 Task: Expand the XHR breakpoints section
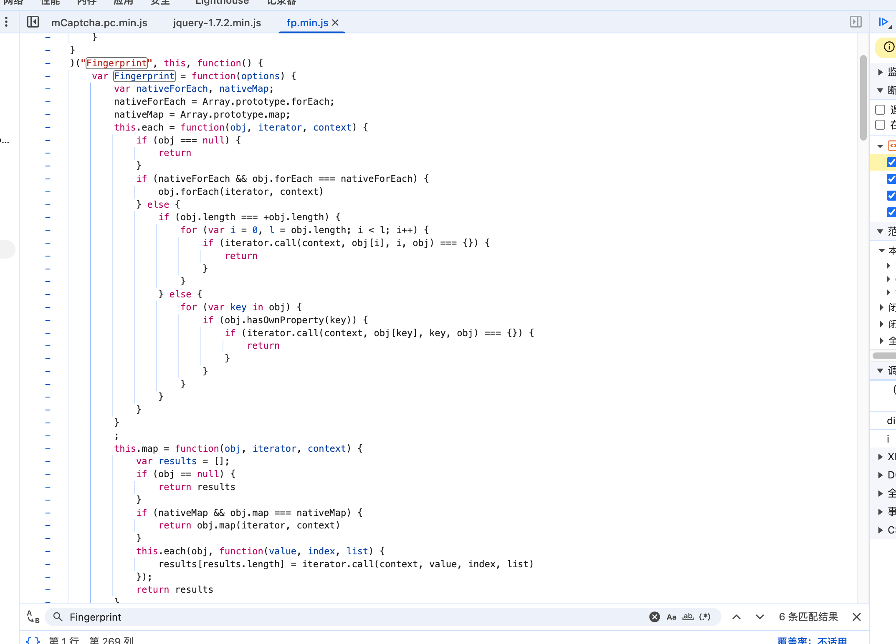coord(881,457)
